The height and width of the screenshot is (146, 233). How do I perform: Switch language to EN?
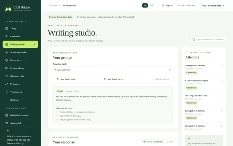(145, 6)
